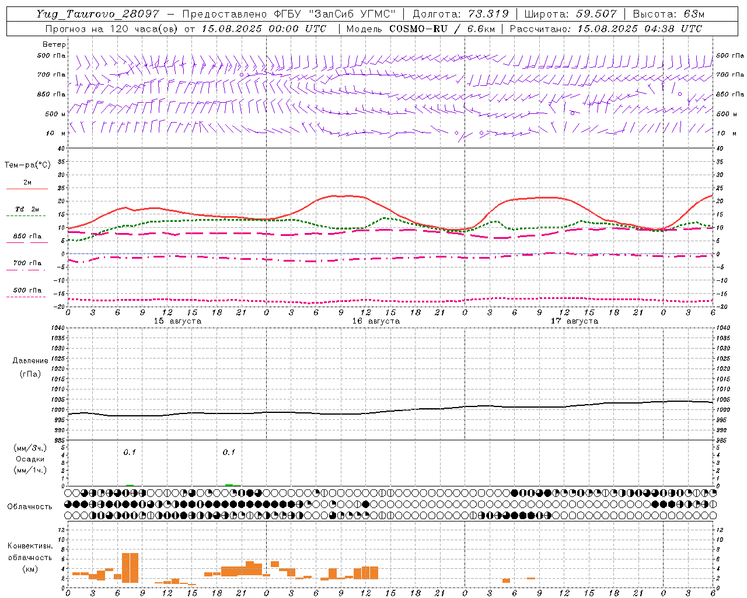Screen dimensions: 747x598
Task: Click the 'Осадки' precipitation label
Action: coord(30,459)
